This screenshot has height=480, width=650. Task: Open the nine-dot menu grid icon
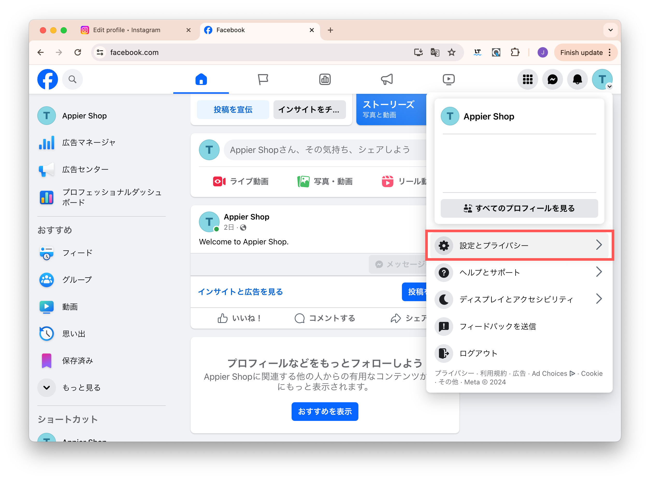pos(528,79)
